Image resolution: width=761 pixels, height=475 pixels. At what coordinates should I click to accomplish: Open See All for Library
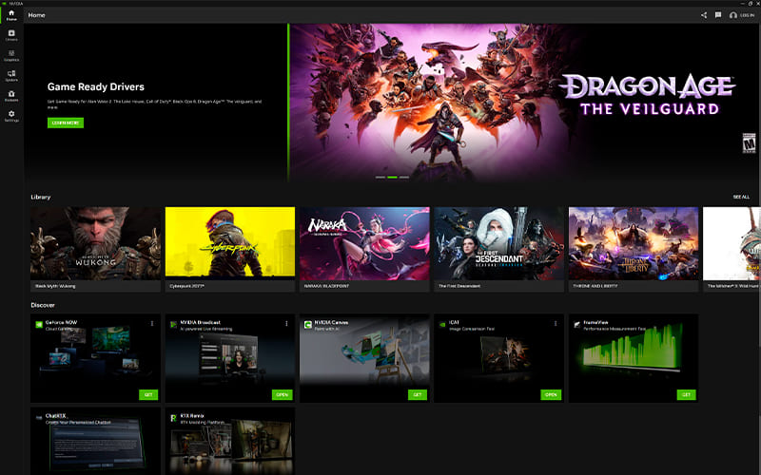741,197
